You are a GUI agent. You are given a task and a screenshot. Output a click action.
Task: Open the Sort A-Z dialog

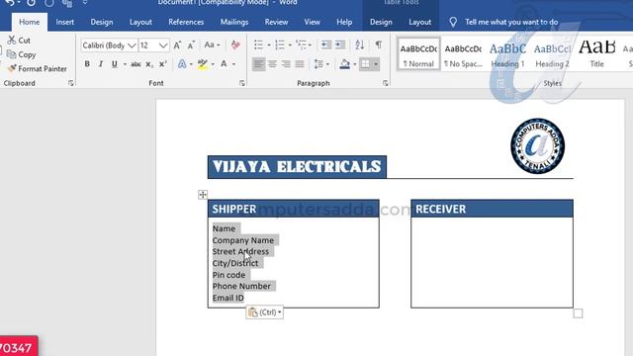[359, 44]
